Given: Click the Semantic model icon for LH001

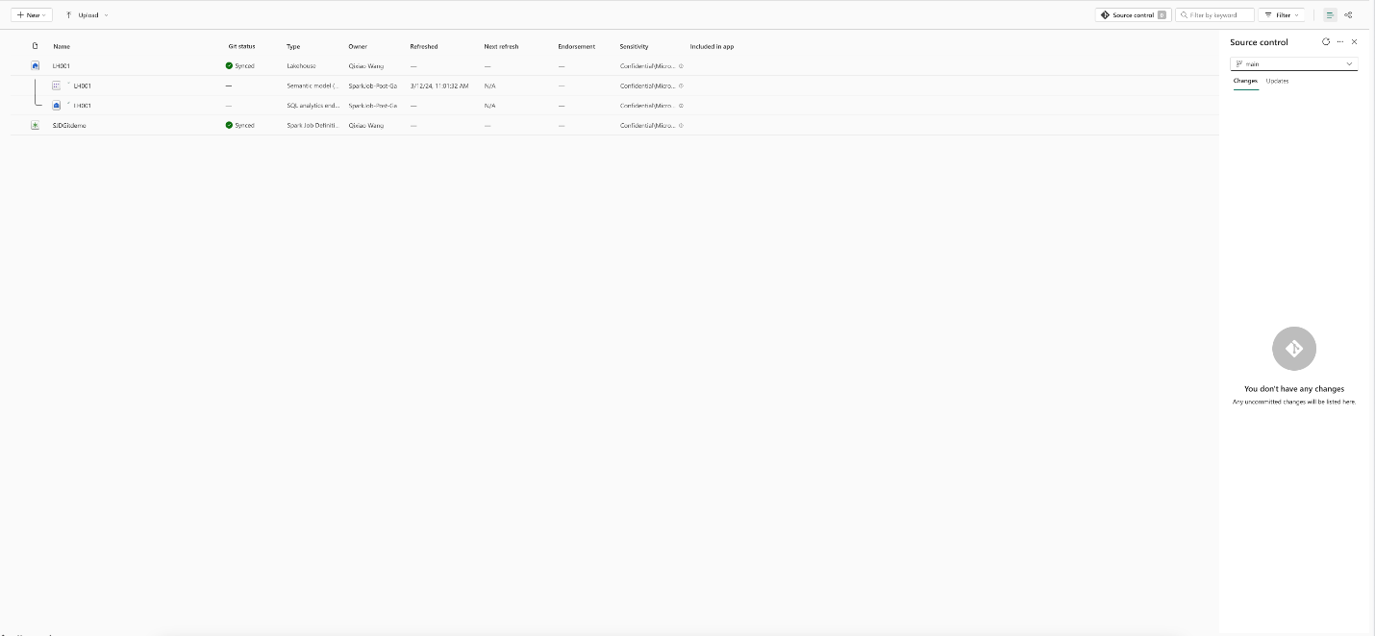Looking at the screenshot, I should (57, 86).
